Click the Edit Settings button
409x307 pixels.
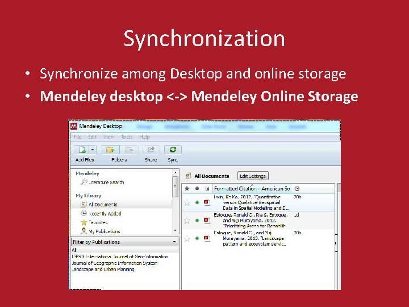pos(253,176)
